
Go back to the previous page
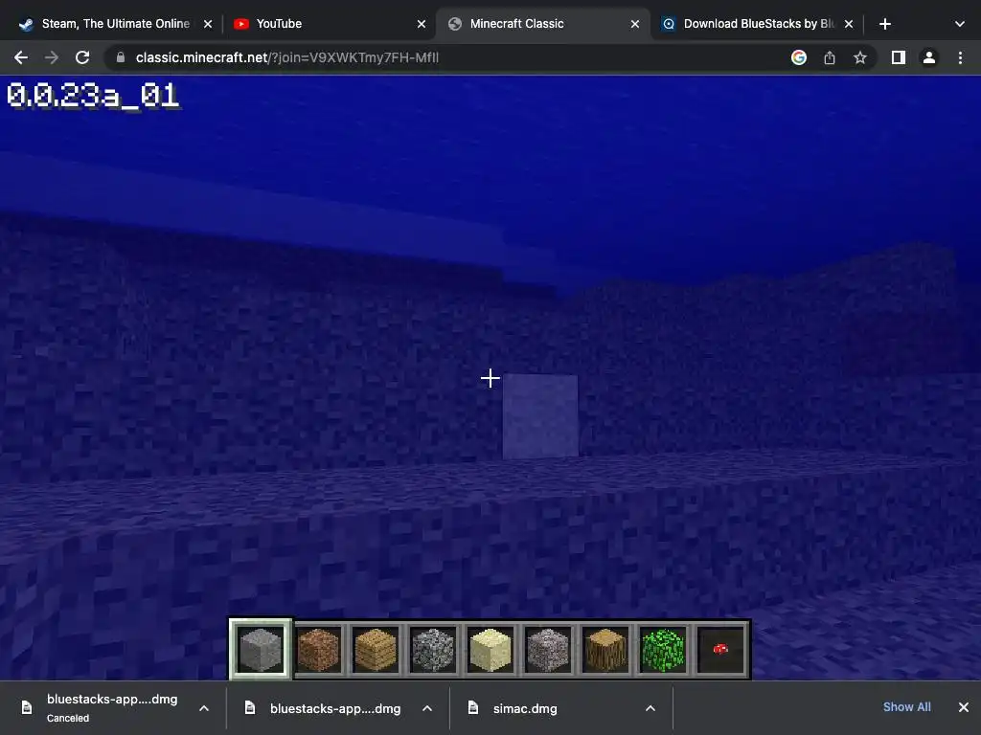(21, 57)
